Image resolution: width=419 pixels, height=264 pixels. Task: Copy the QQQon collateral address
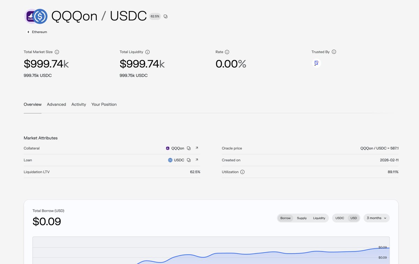189,148
